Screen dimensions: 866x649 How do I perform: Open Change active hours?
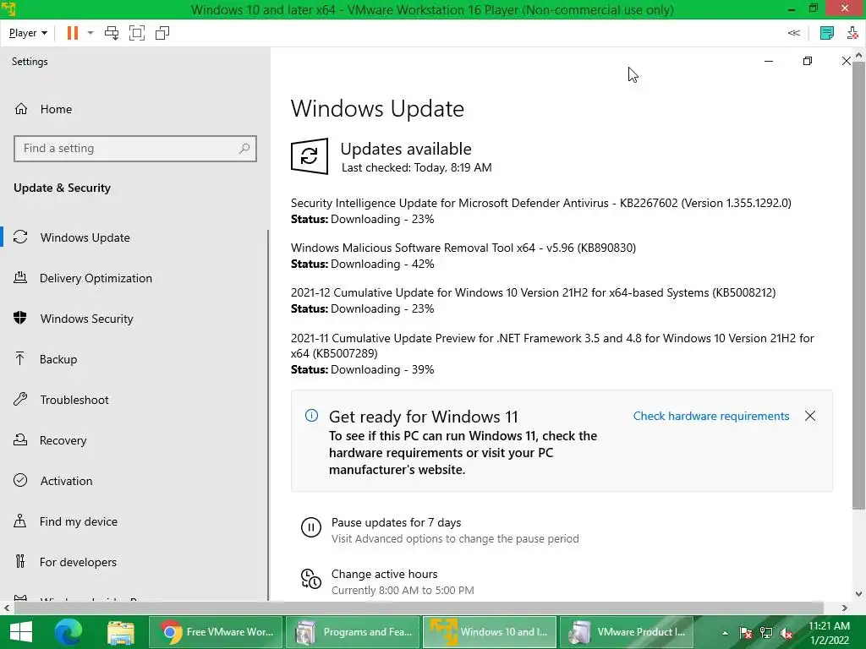coord(385,574)
